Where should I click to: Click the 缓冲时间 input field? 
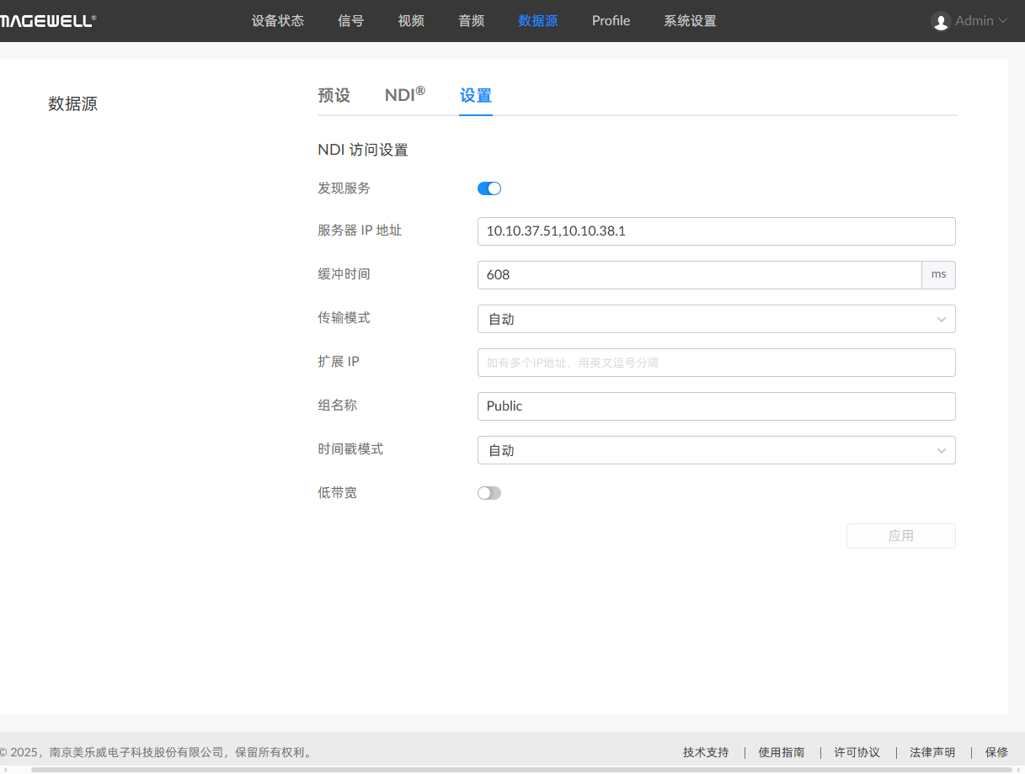click(699, 275)
